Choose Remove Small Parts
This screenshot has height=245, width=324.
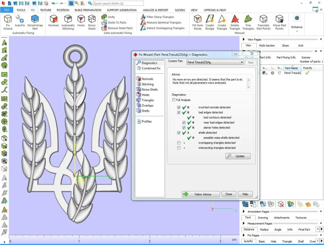click(117, 28)
